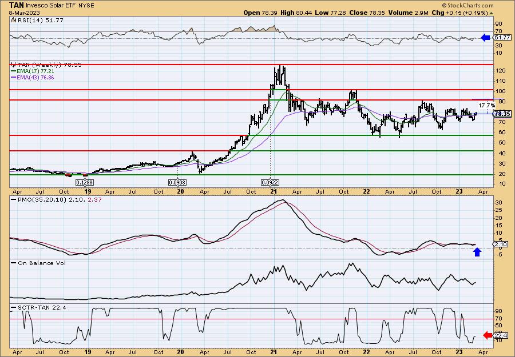Click the 78.35 price tag on right axis

[x=502, y=114]
